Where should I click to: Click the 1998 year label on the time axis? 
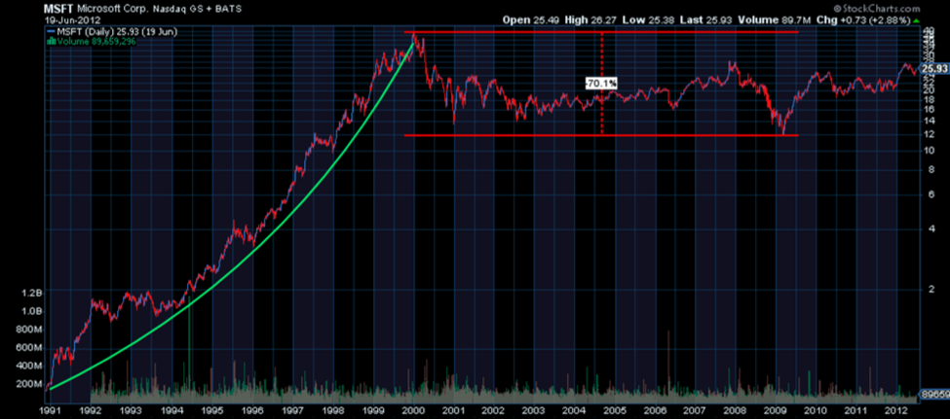point(333,412)
